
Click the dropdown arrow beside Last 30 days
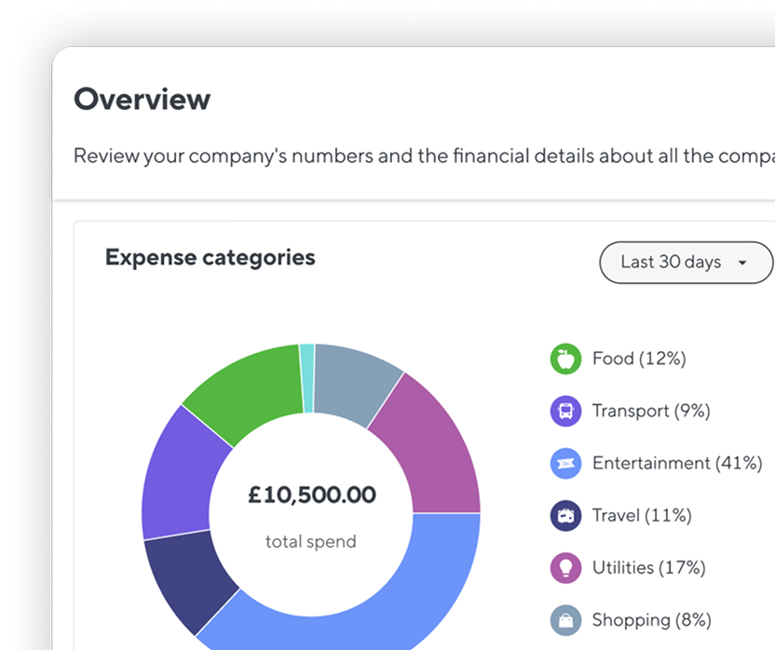[742, 263]
